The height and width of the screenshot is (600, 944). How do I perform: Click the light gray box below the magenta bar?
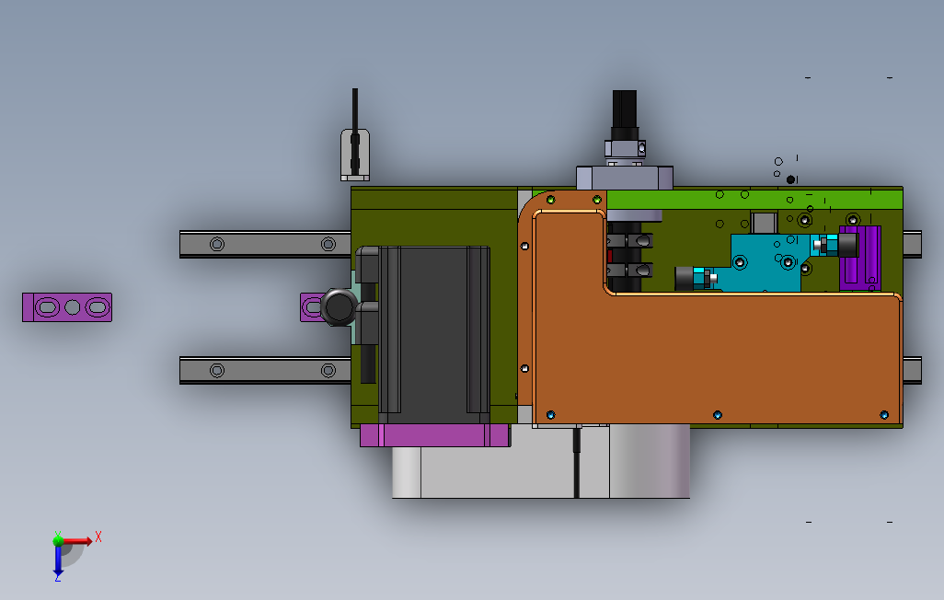[x=497, y=470]
